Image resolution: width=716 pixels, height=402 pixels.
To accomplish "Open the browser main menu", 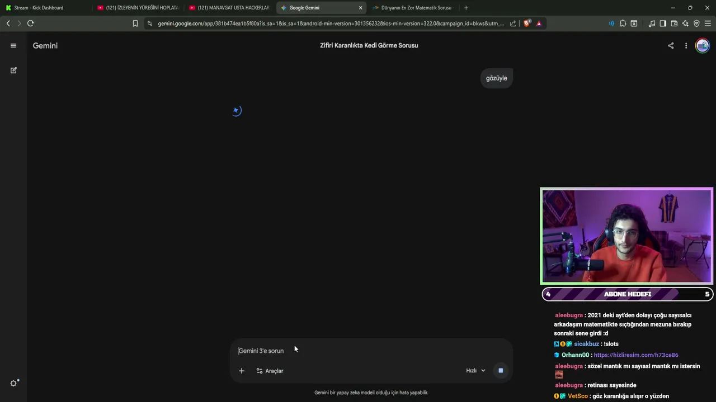I will [x=708, y=23].
